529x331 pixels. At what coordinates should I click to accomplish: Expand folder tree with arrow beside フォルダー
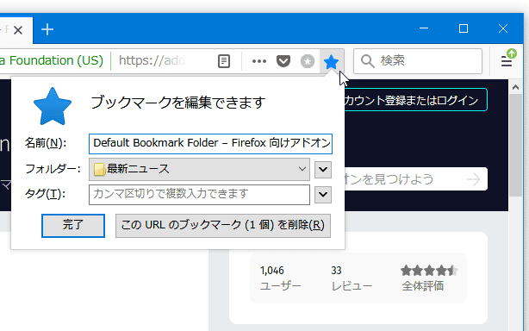tap(323, 170)
